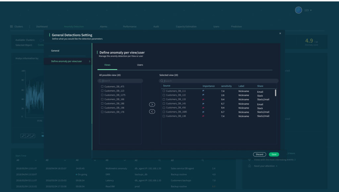The height and width of the screenshot is (192, 339).
Task: Click the green Save button
Action: [274, 154]
